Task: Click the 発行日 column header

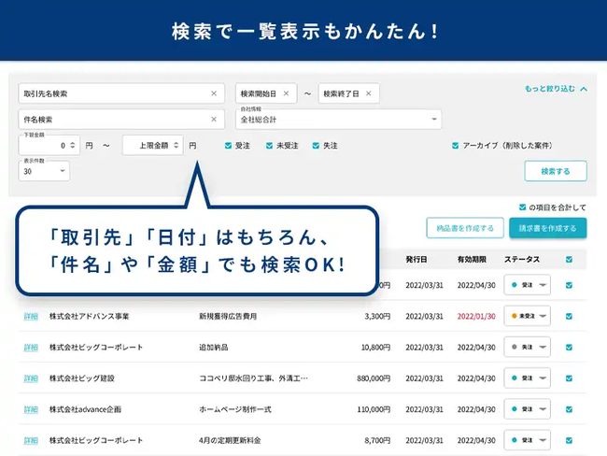Action: 416,259
